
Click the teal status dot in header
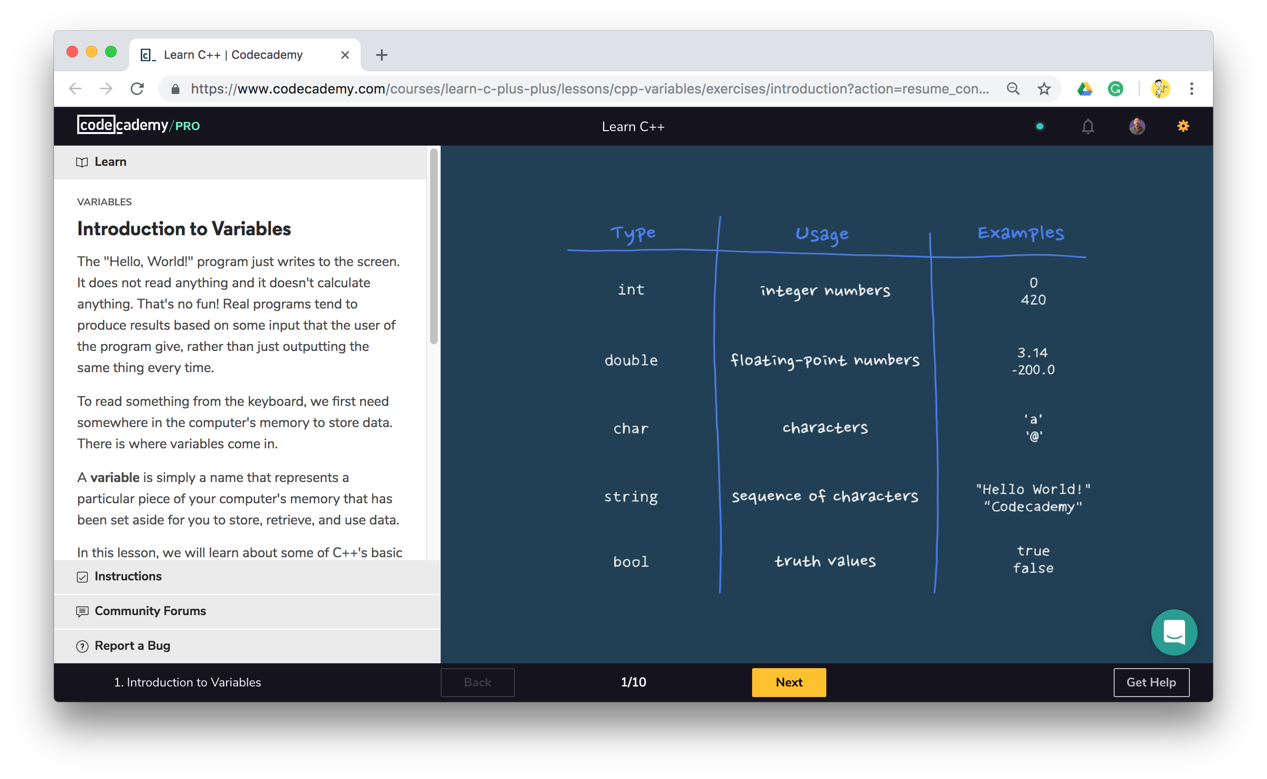pyautogui.click(x=1040, y=126)
